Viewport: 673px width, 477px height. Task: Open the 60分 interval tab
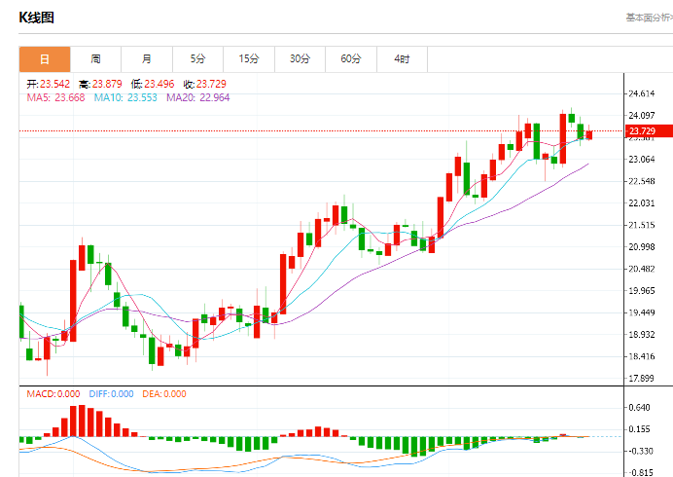coord(351,59)
